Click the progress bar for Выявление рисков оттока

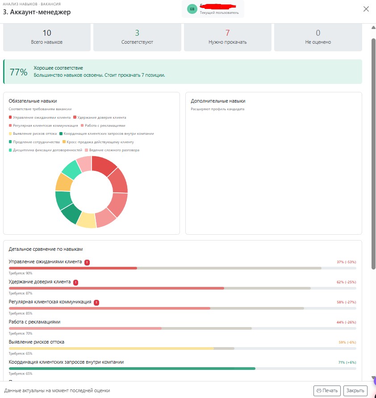coord(182,348)
